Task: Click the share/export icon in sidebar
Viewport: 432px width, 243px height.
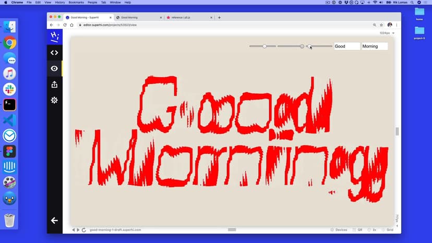Action: pos(54,84)
